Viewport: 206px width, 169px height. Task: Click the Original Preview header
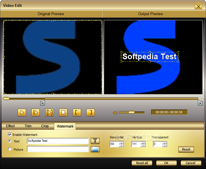tap(51, 14)
